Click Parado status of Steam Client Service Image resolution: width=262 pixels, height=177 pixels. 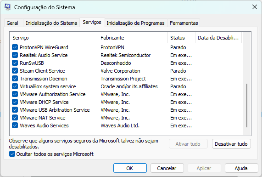click(178, 71)
